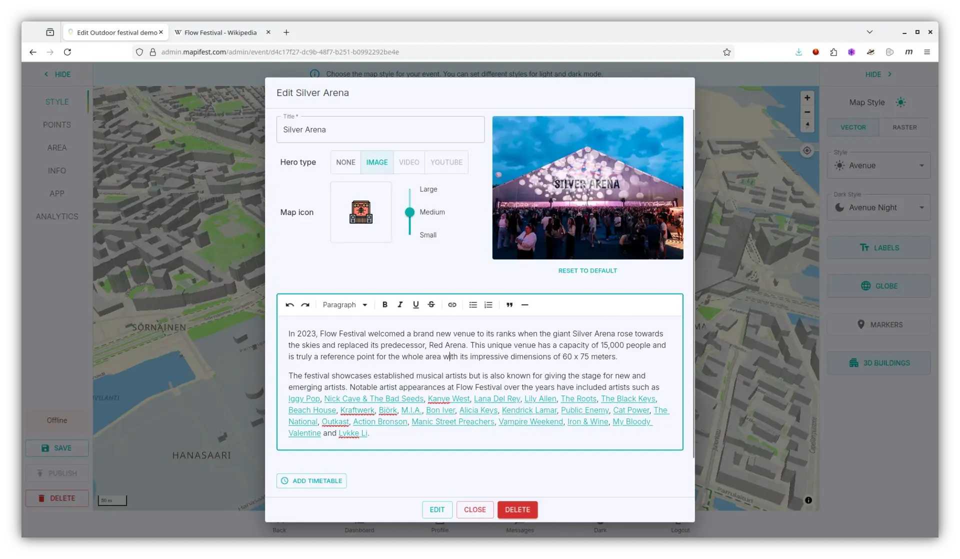Select VIDEO hero type

coord(409,162)
